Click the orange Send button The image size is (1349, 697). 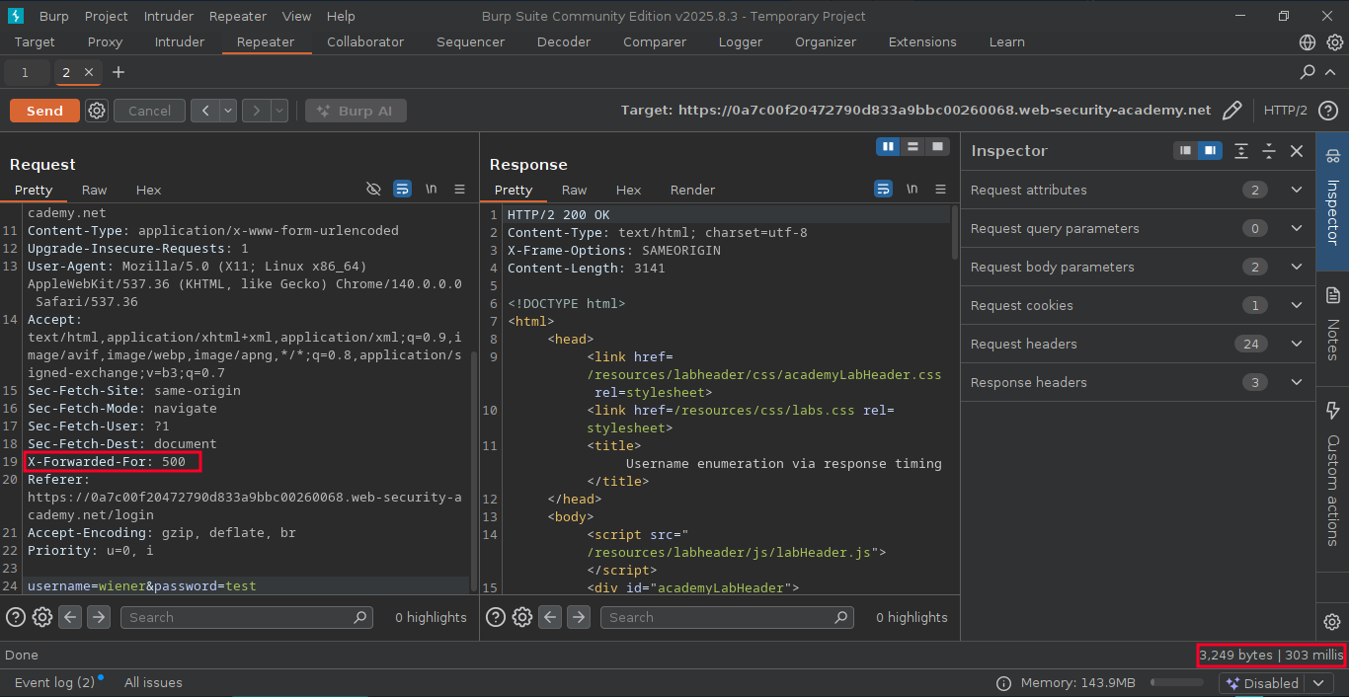click(44, 111)
